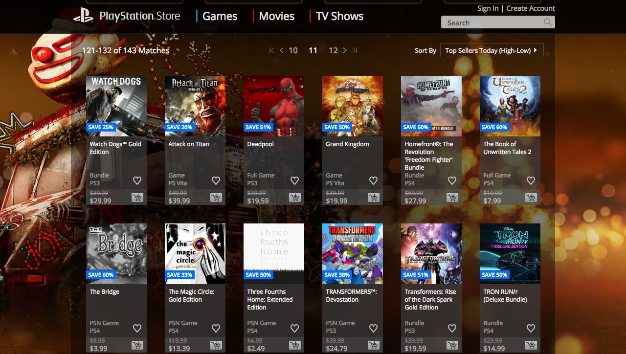The width and height of the screenshot is (626, 354).
Task: Select current page 11
Action: coord(313,50)
